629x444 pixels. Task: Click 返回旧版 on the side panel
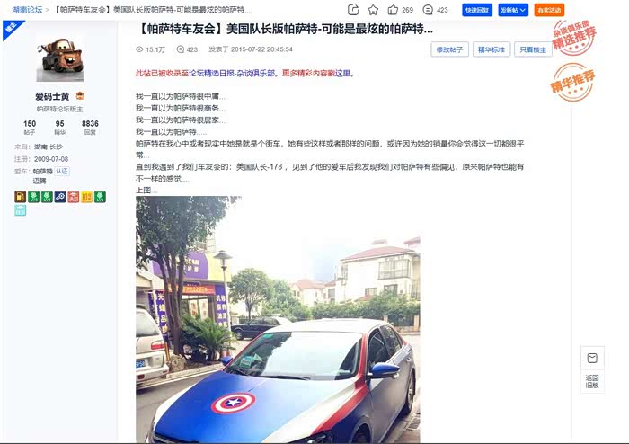point(592,381)
